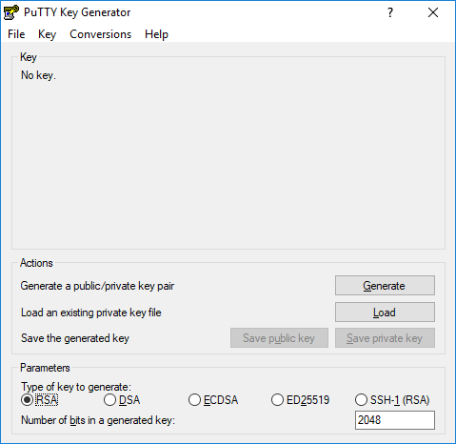The width and height of the screenshot is (456, 444).
Task: Select the RSA key type
Action: click(40, 399)
